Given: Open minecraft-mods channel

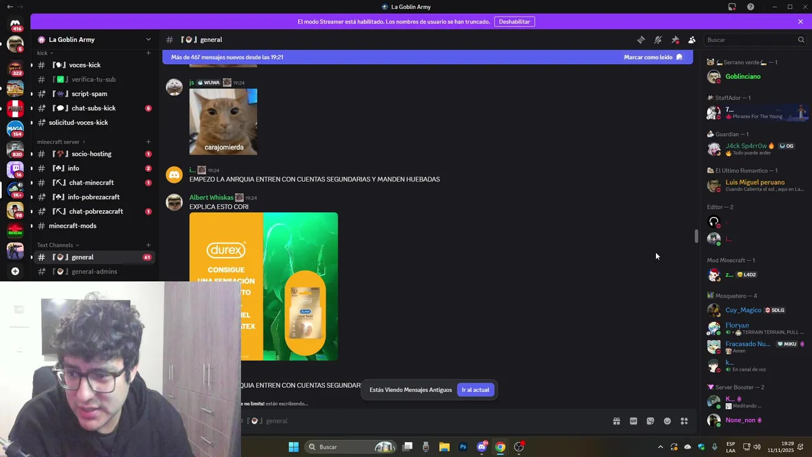Looking at the screenshot, I should click(93, 226).
